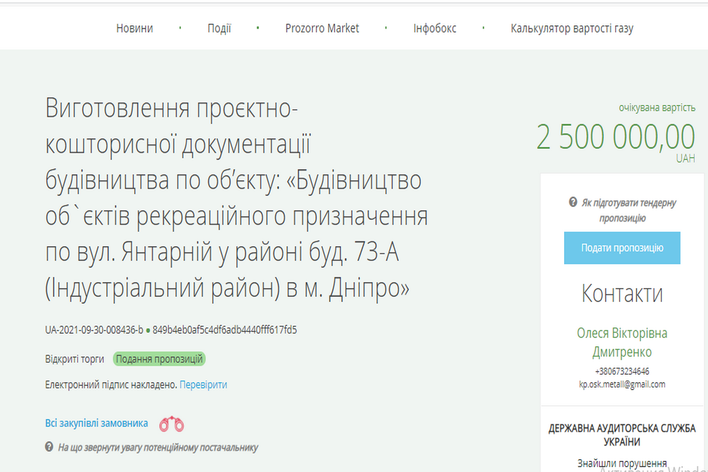Open the 'Події' section
The height and width of the screenshot is (472, 708).
(x=218, y=28)
